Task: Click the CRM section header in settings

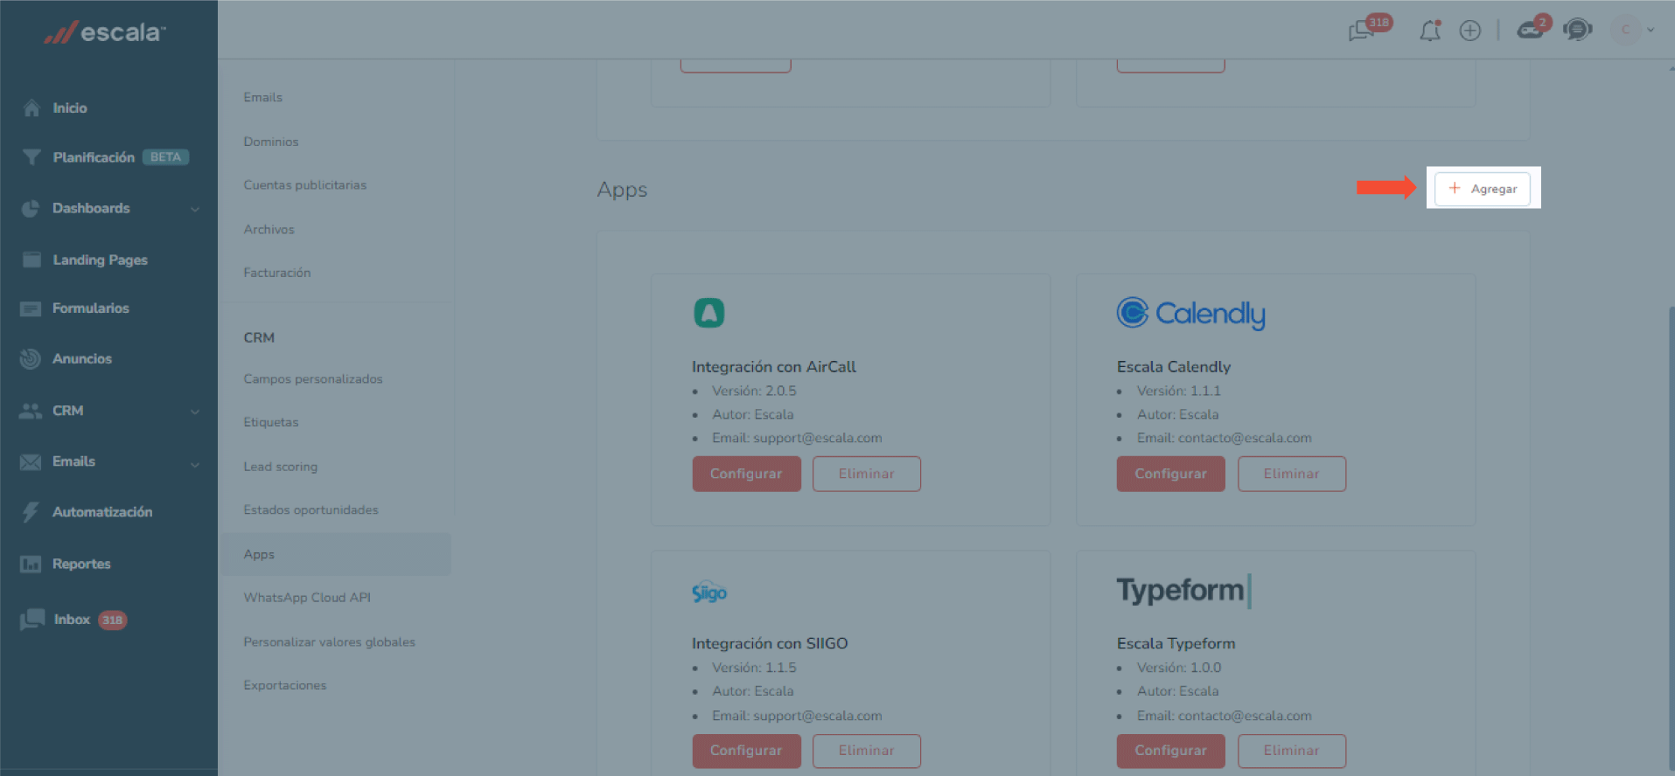Action: point(259,337)
